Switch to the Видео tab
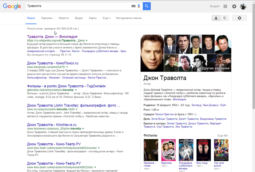This screenshot has height=172, width=255. click(x=79, y=18)
